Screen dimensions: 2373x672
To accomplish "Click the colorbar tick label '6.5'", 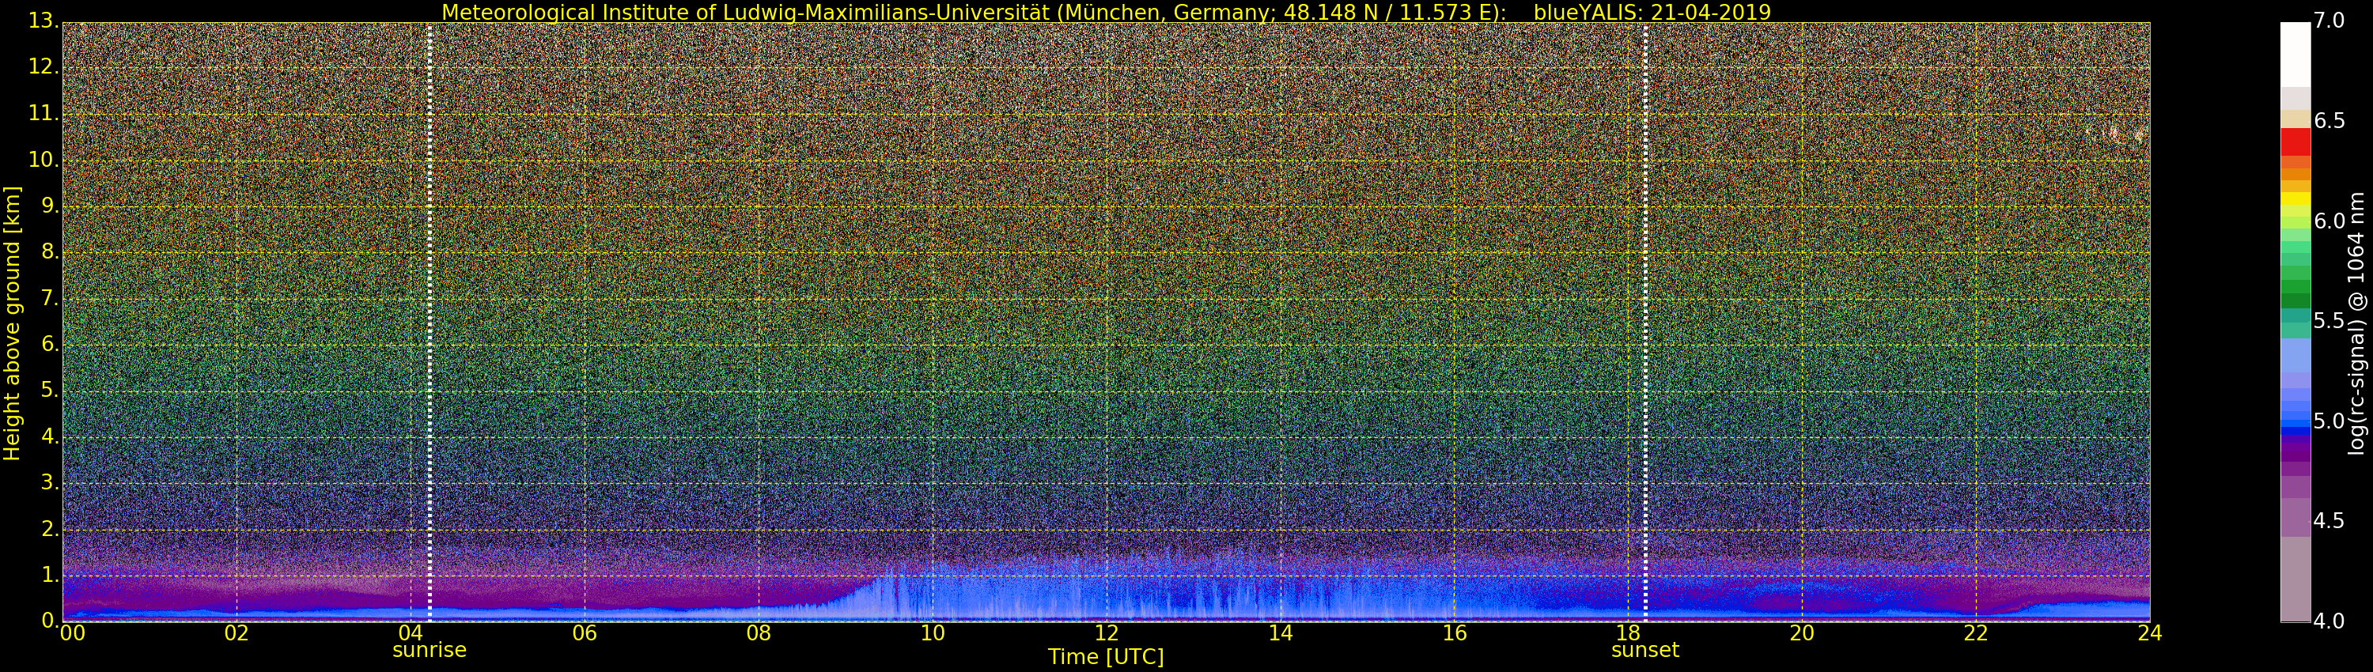I will 2329,121.
